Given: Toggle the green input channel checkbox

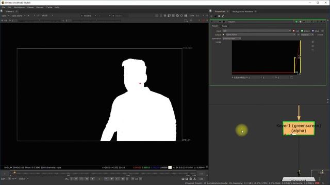Looking at the screenshot, I should [302, 31].
